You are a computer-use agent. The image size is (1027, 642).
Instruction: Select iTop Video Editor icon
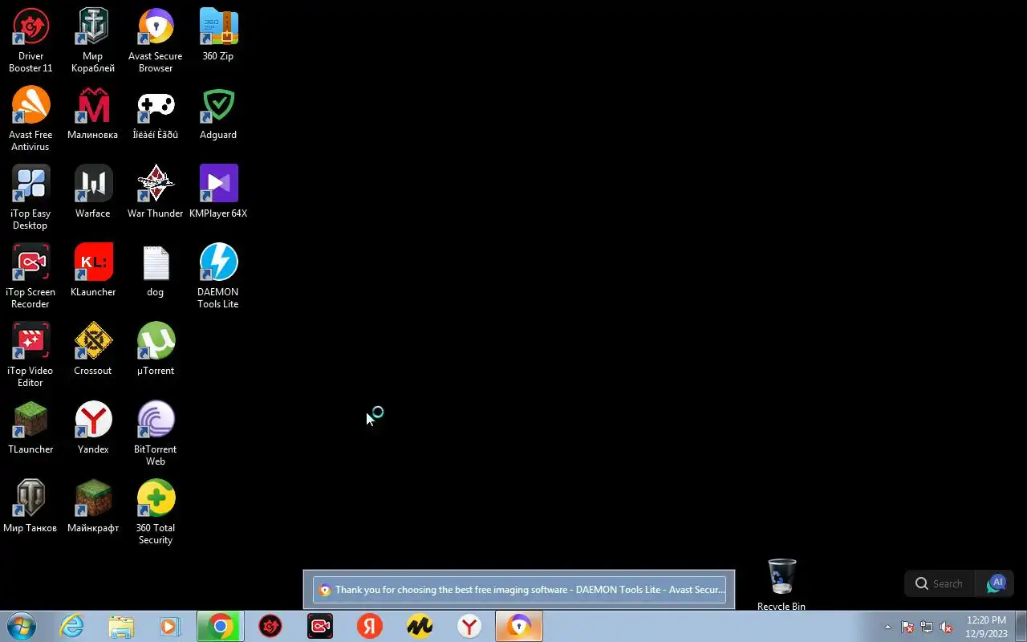(30, 355)
